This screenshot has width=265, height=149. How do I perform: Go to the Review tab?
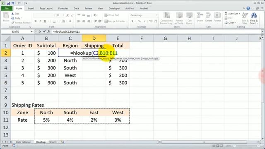(88, 8)
